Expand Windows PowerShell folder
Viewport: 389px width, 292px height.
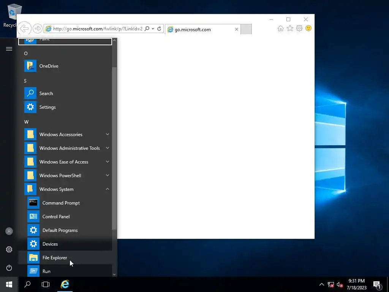coord(65,175)
